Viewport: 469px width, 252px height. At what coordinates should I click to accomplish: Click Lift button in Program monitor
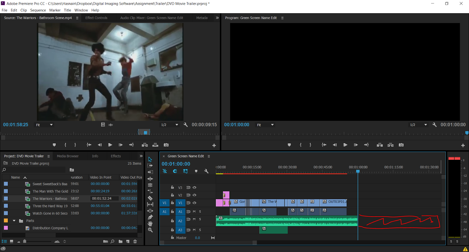[x=380, y=145]
